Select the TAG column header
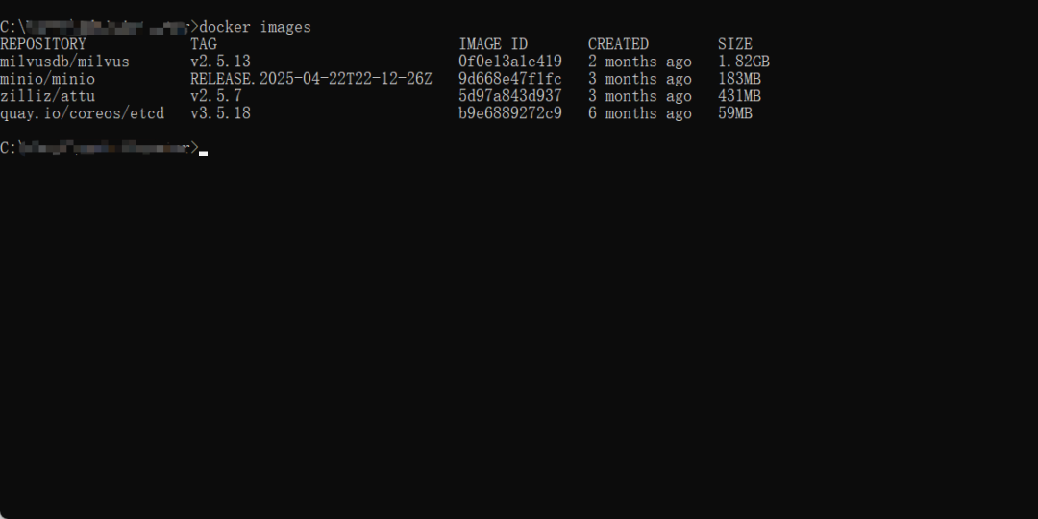Image resolution: width=1038 pixels, height=519 pixels. click(x=203, y=44)
